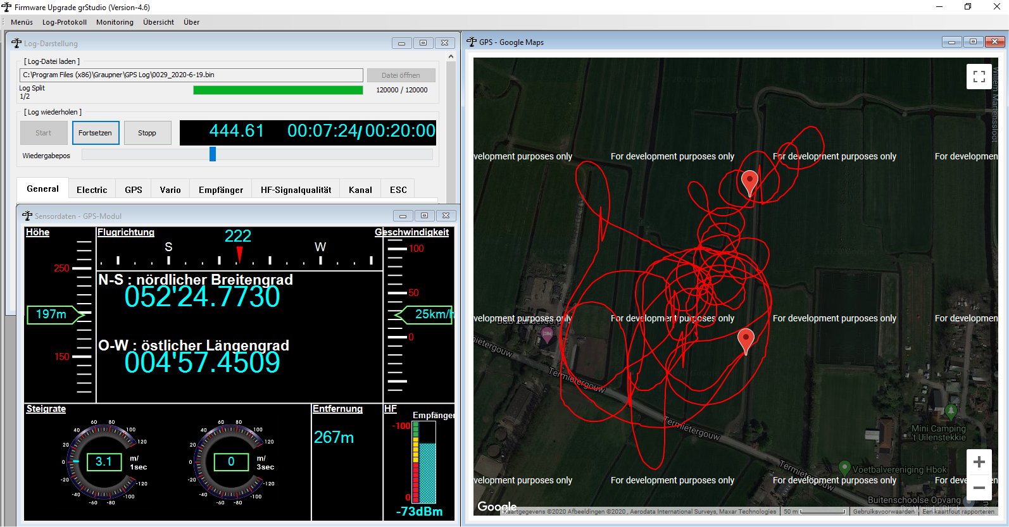Open the Menüs menu
The image size is (1009, 527).
click(22, 22)
